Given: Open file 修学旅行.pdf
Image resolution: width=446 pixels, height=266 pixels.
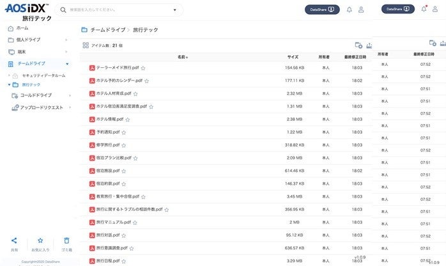Looking at the screenshot, I should (x=108, y=145).
